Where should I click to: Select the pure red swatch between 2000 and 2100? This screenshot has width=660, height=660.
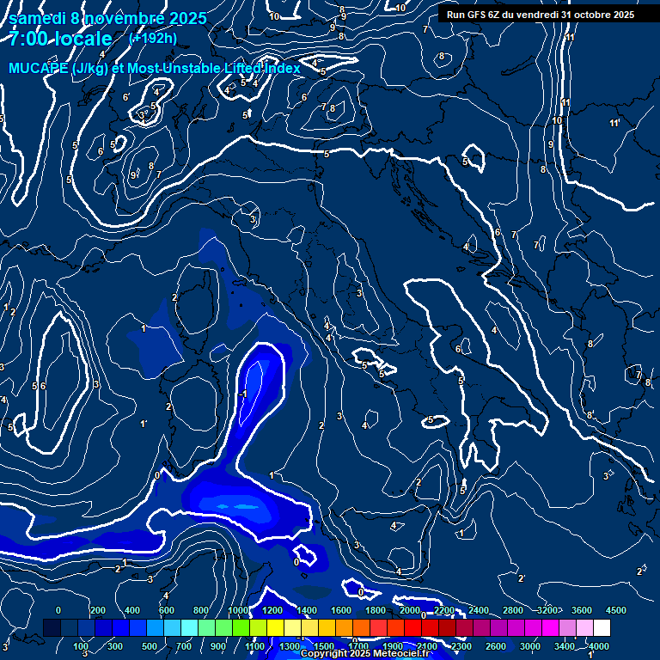[413, 627]
